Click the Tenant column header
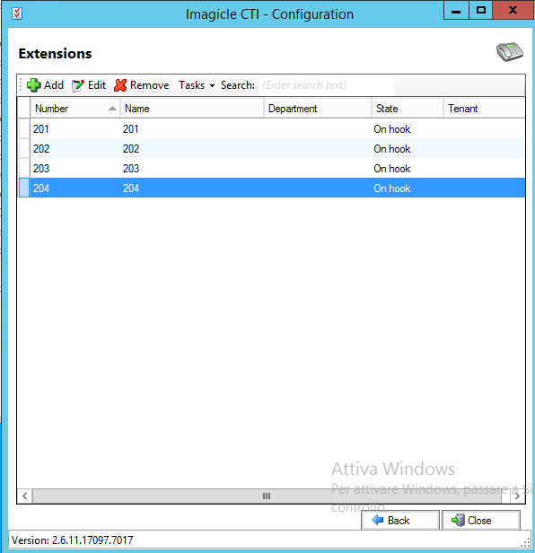Screen dimensions: 535x553 (484, 109)
